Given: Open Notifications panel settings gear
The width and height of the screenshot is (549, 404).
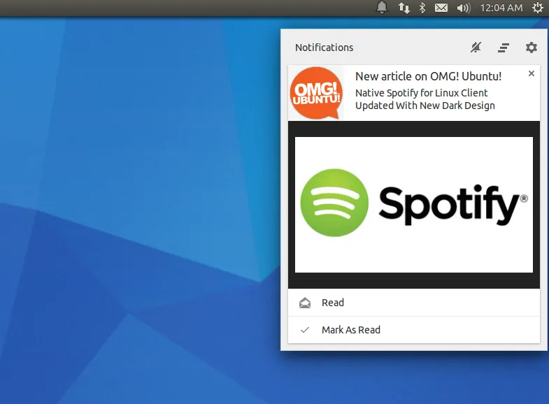Looking at the screenshot, I should 532,48.
